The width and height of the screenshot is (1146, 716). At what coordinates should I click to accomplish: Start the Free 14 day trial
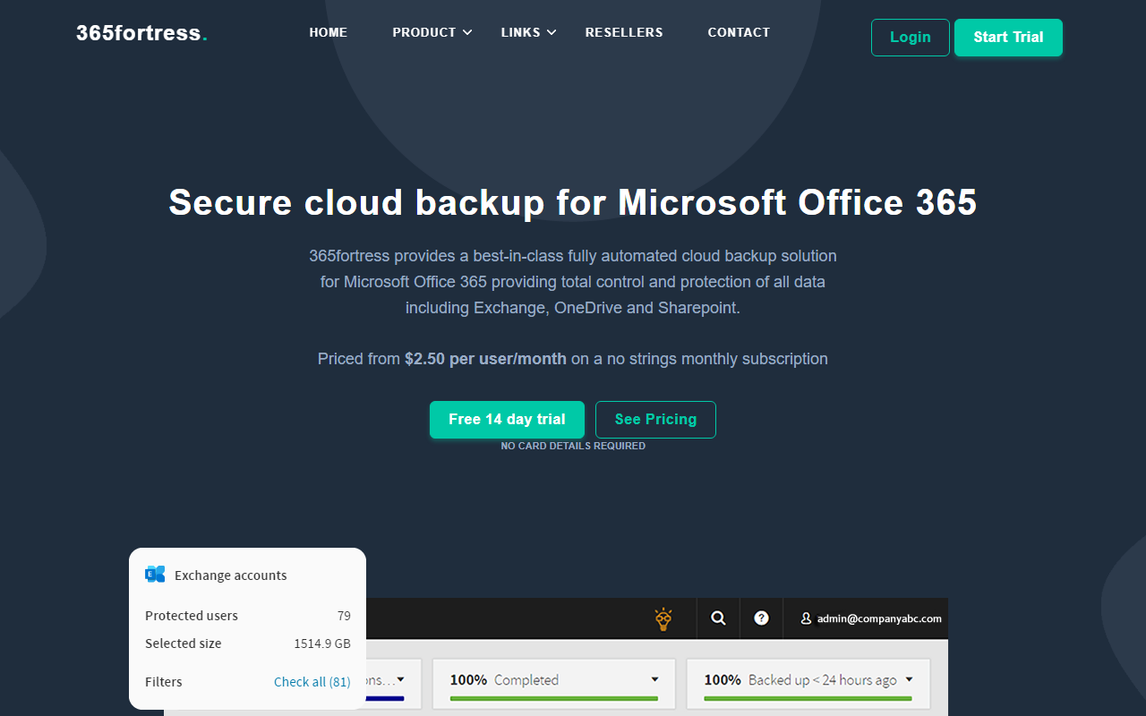[507, 420]
